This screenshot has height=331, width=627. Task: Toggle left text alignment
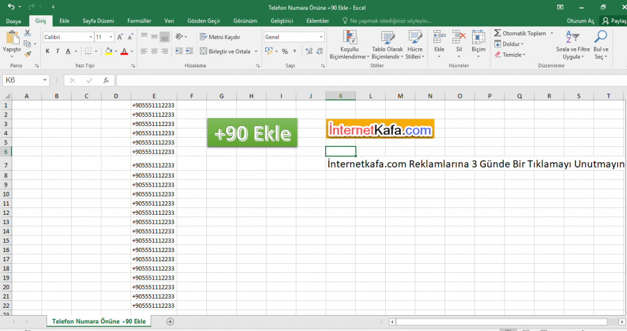(x=144, y=51)
